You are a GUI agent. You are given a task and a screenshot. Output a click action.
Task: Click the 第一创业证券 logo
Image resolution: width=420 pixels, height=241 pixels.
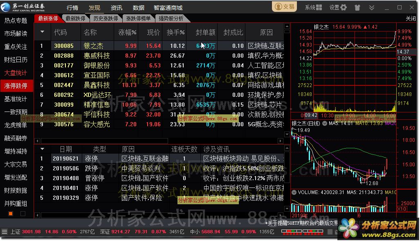(23, 7)
